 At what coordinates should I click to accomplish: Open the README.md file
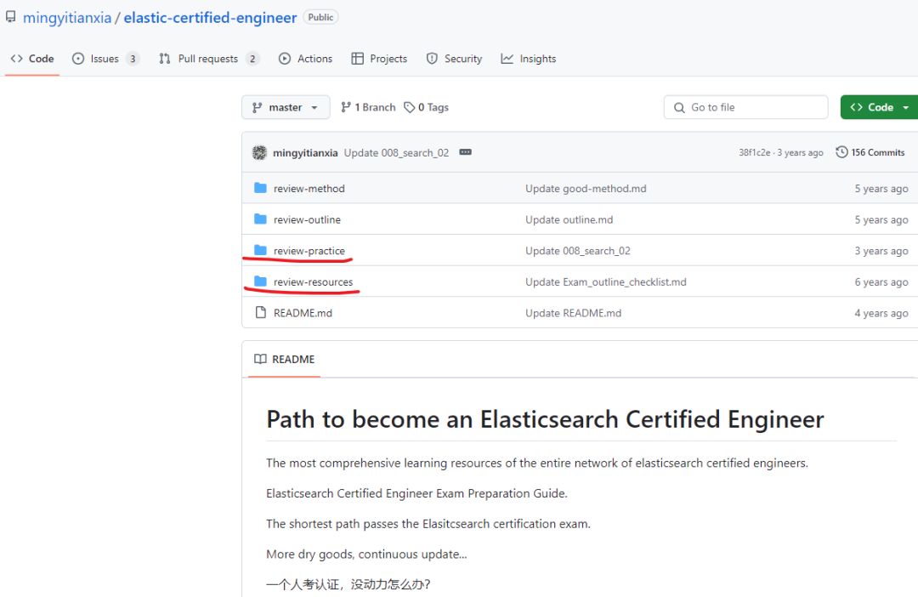303,313
